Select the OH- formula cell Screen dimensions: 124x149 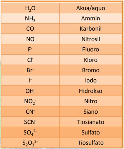click(30, 91)
